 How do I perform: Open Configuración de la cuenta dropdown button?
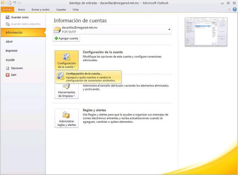67,60
